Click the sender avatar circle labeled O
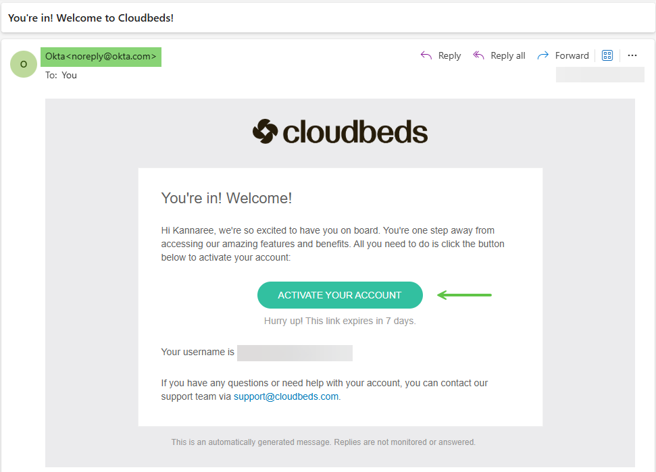This screenshot has width=656, height=472. [24, 64]
